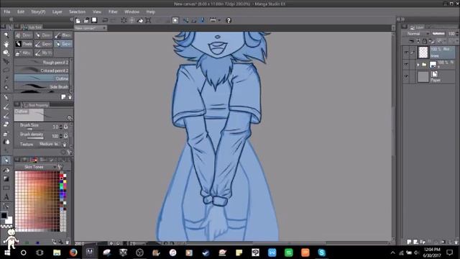The height and width of the screenshot is (259, 460).
Task: Click the Undo arrow in toolbar
Action: [x=105, y=20]
